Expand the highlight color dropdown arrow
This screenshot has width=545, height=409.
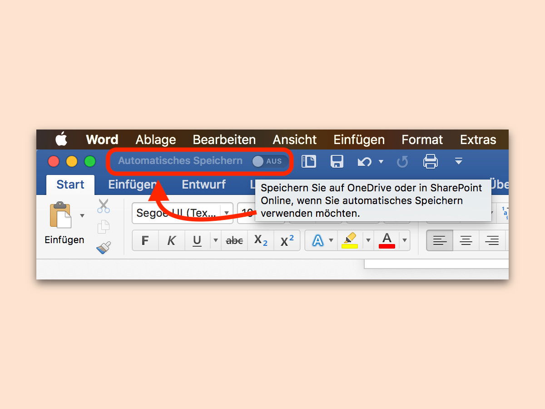point(368,240)
